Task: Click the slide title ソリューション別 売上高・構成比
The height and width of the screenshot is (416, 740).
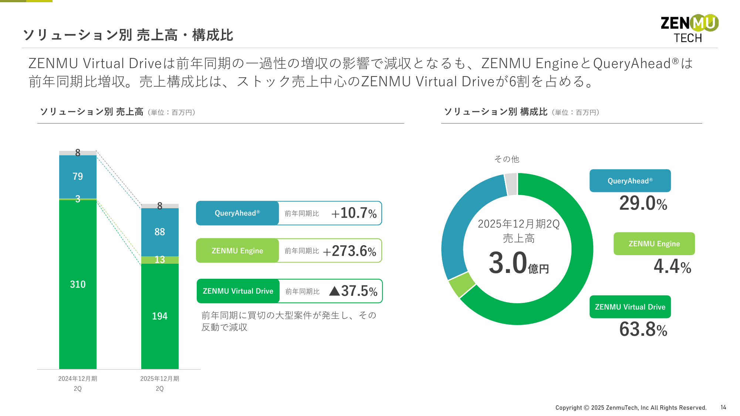Action: (x=128, y=35)
